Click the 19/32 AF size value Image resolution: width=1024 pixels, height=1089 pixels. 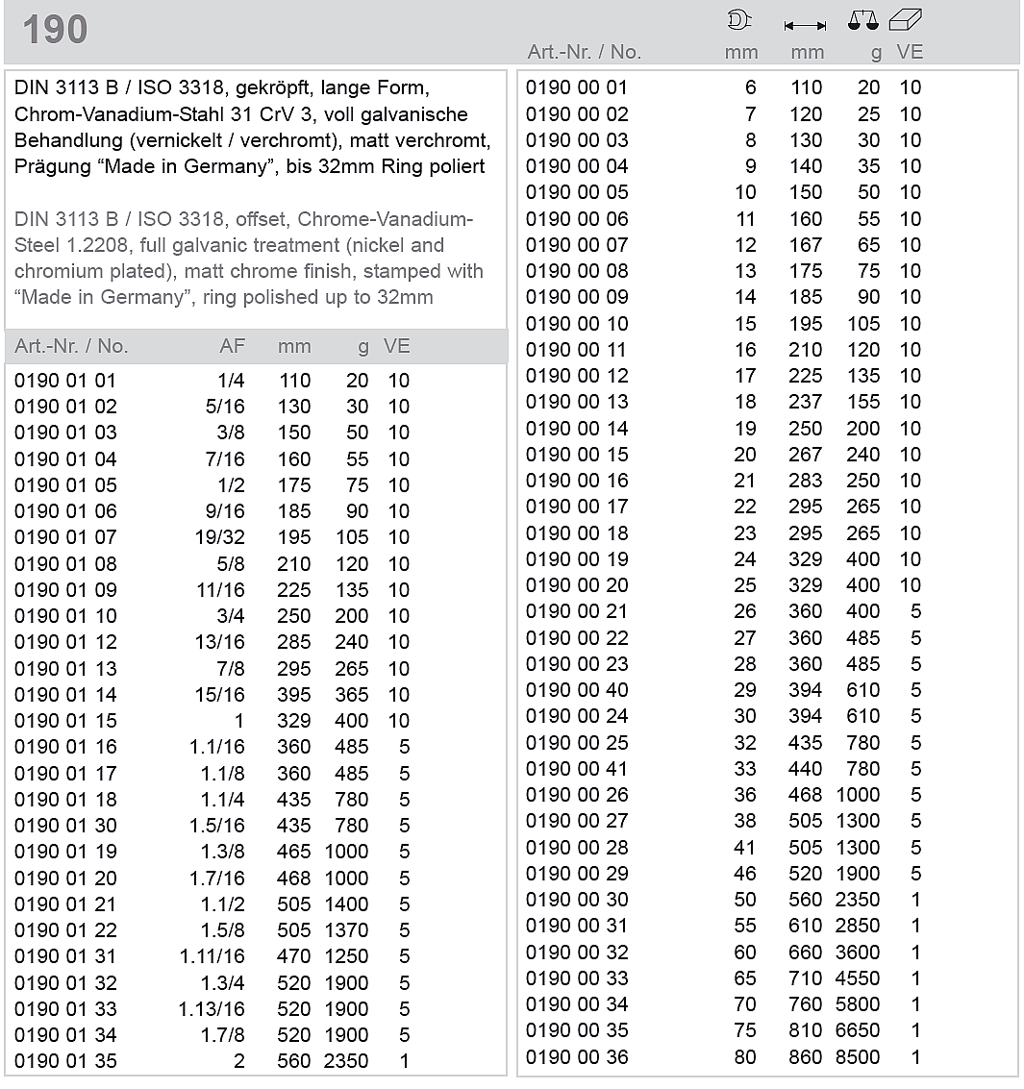219,537
